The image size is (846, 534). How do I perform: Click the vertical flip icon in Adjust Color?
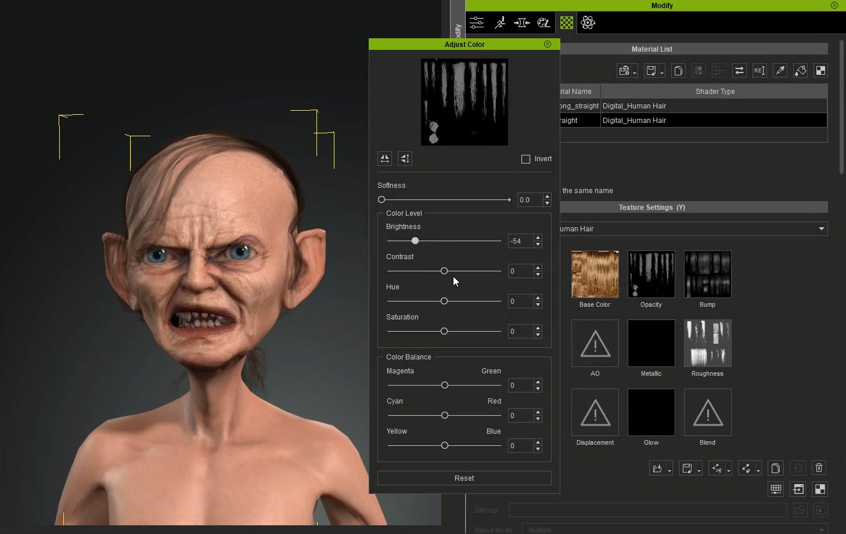click(405, 158)
